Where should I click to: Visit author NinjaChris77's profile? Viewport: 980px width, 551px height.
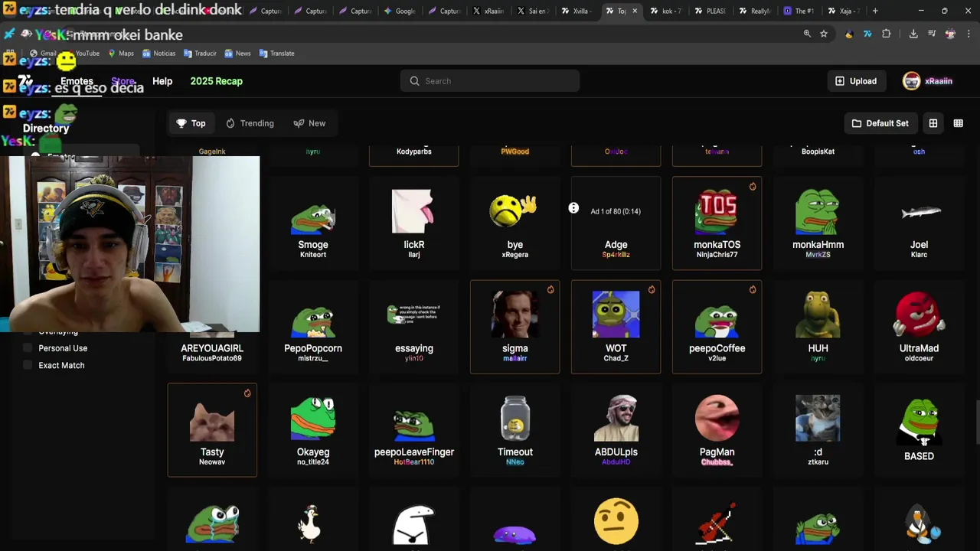(717, 255)
